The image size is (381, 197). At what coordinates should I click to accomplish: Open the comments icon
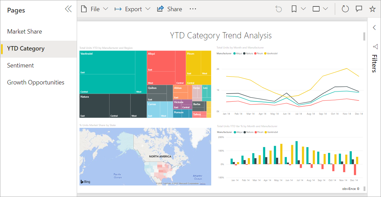(359, 9)
